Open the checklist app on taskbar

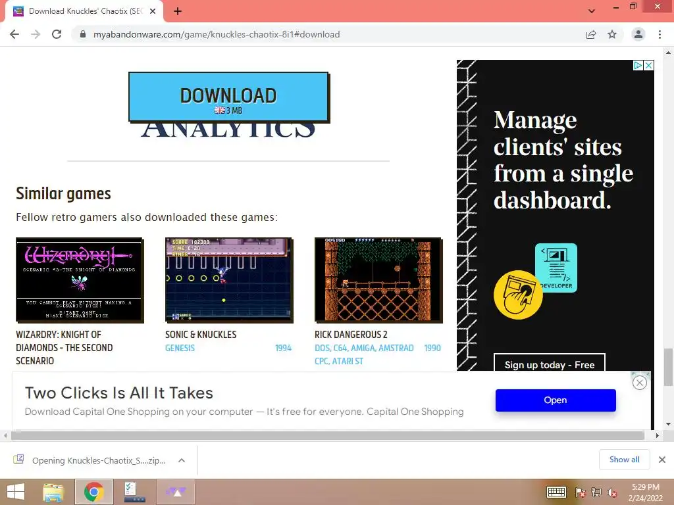click(x=134, y=492)
